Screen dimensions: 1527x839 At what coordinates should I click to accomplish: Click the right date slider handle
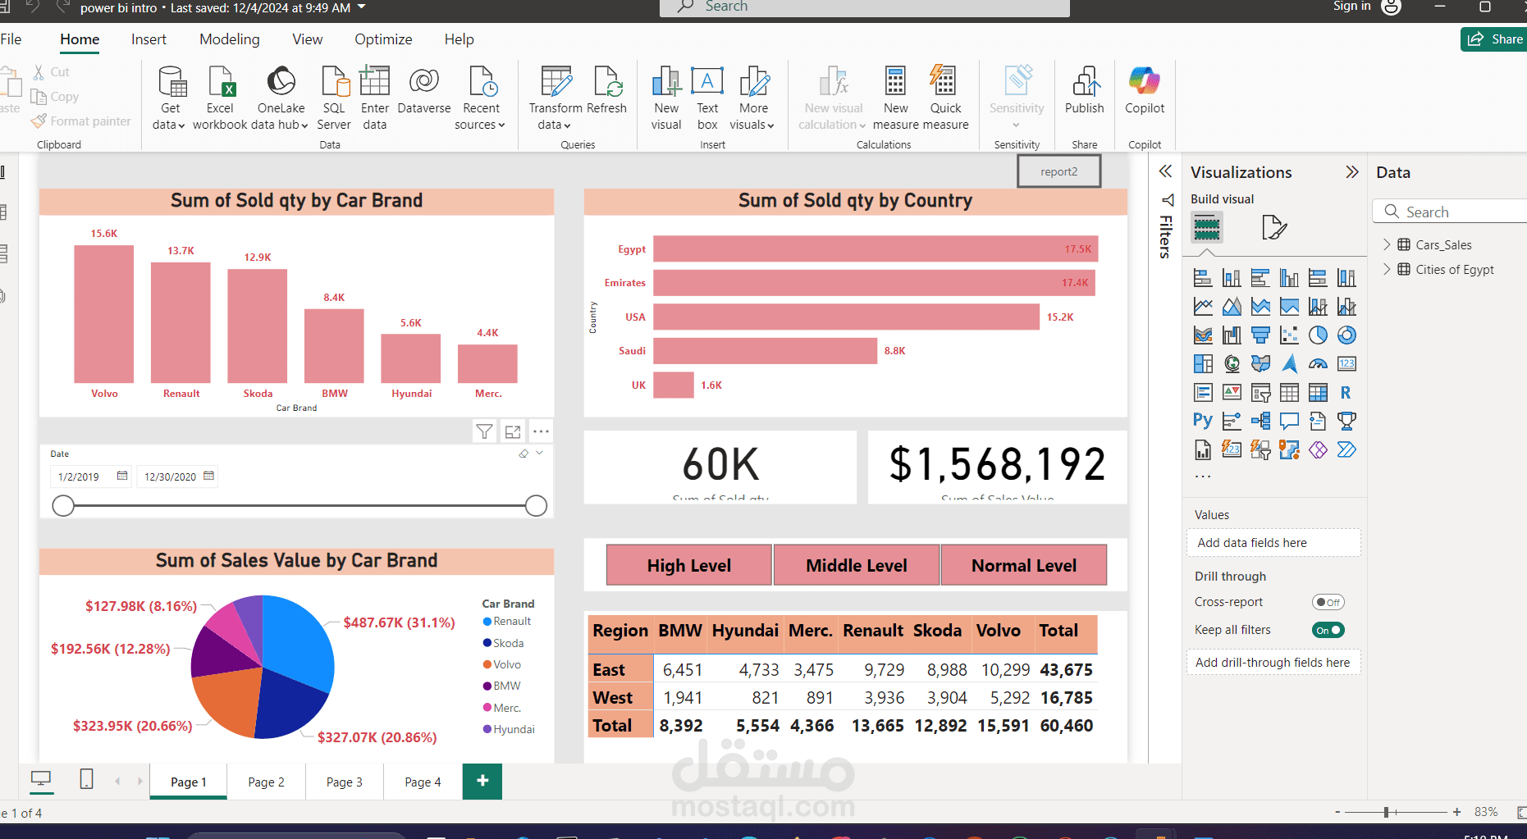click(x=536, y=506)
